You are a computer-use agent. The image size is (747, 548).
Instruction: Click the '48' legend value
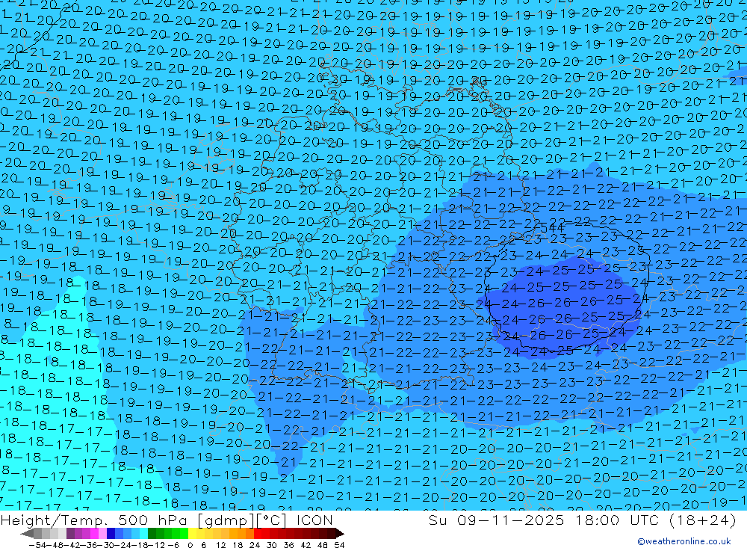coord(323,545)
